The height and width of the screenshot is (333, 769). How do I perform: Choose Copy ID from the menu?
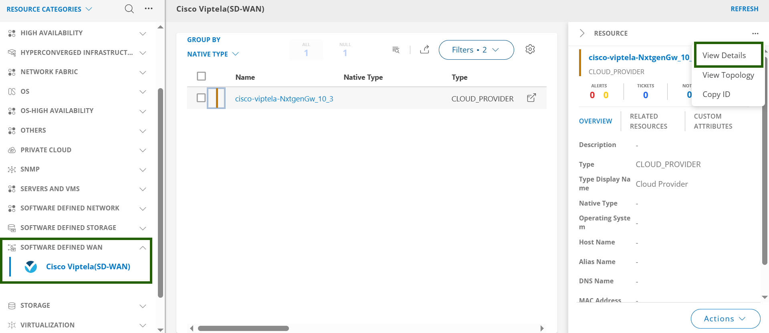coord(716,94)
